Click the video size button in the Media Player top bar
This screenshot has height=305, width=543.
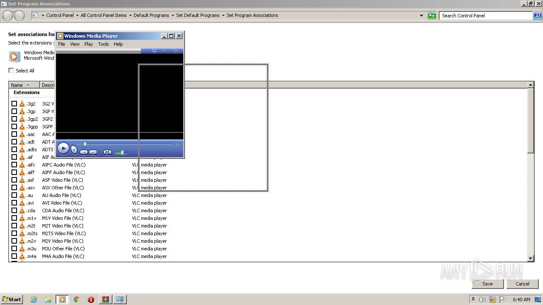pyautogui.click(x=165, y=51)
